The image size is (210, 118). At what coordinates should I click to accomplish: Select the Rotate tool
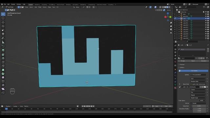(x=3, y=26)
